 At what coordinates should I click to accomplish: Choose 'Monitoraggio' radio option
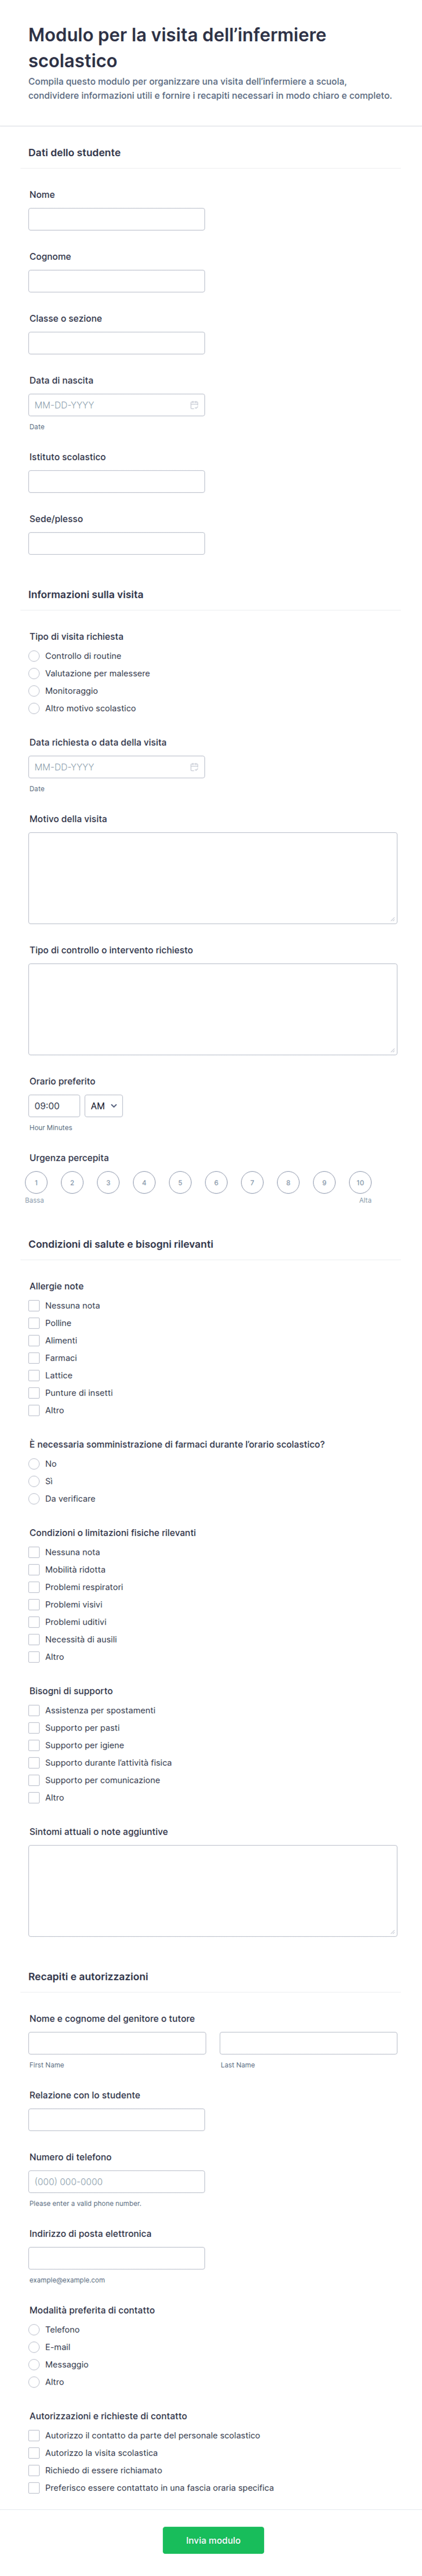coord(34,691)
